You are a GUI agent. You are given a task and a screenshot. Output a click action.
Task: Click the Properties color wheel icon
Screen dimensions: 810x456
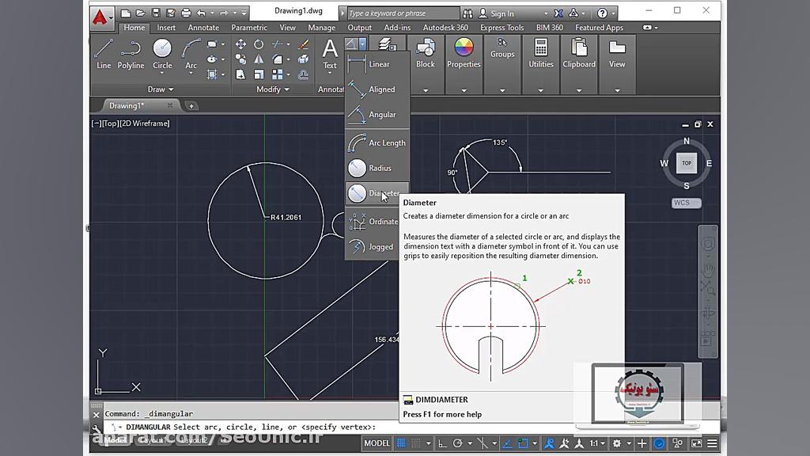pyautogui.click(x=464, y=47)
